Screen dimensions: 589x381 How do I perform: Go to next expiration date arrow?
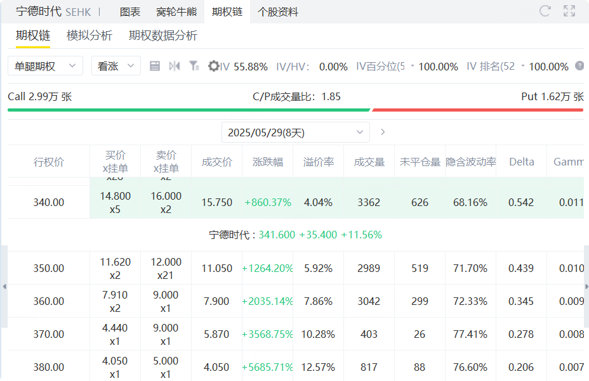pos(382,132)
